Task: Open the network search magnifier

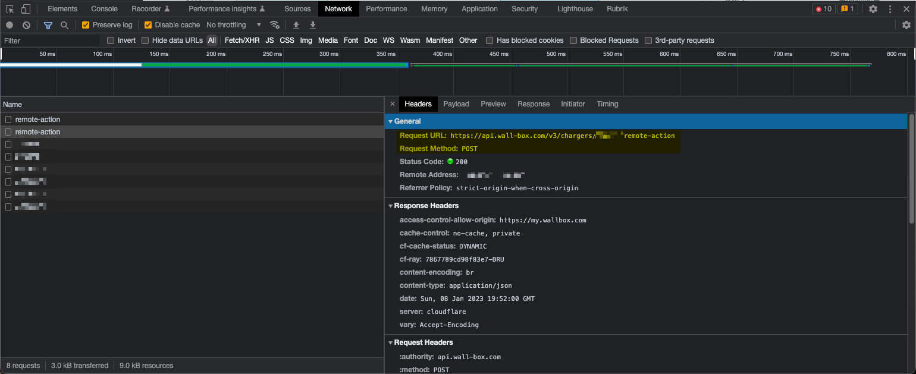Action: (x=64, y=25)
